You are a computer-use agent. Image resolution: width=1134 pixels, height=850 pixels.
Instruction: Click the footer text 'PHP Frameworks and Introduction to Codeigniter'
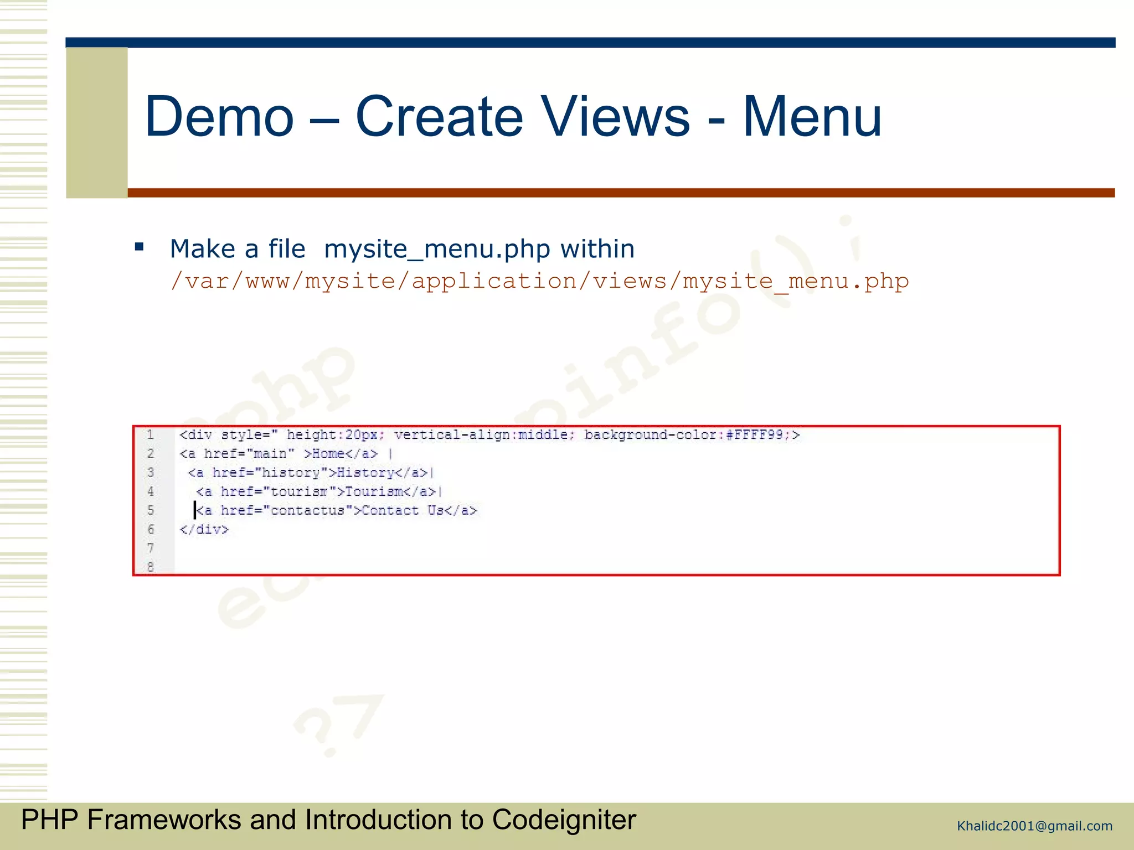pos(328,820)
